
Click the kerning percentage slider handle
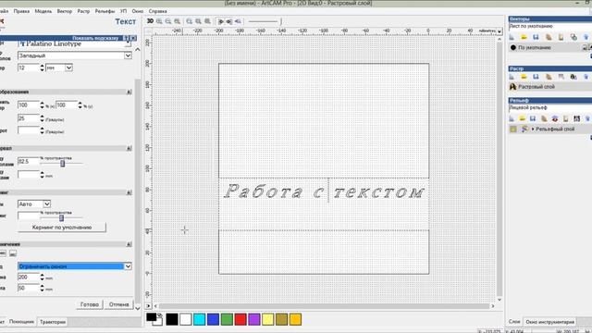click(x=61, y=218)
